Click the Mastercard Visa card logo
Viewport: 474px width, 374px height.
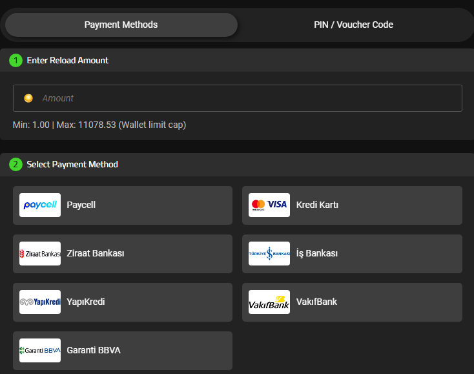(x=269, y=205)
